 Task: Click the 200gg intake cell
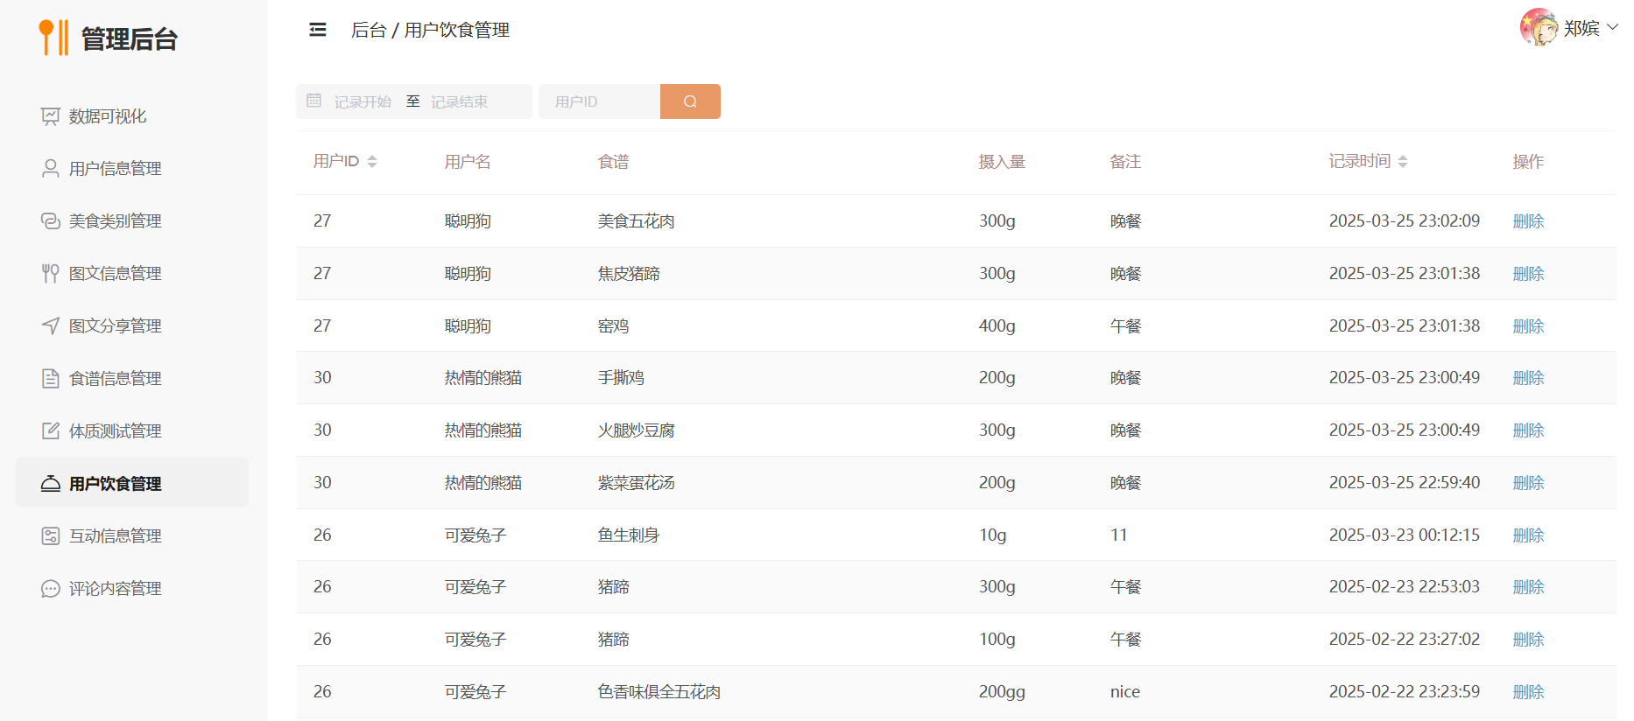[1002, 692]
